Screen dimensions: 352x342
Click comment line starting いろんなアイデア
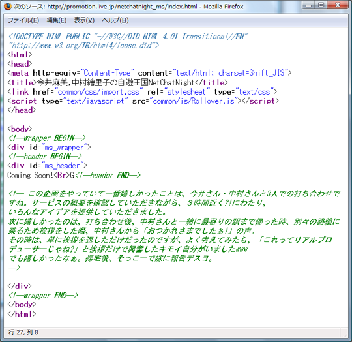click(87, 212)
